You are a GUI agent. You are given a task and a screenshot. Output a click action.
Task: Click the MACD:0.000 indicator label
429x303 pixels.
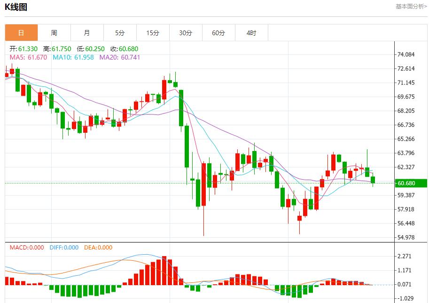27,247
